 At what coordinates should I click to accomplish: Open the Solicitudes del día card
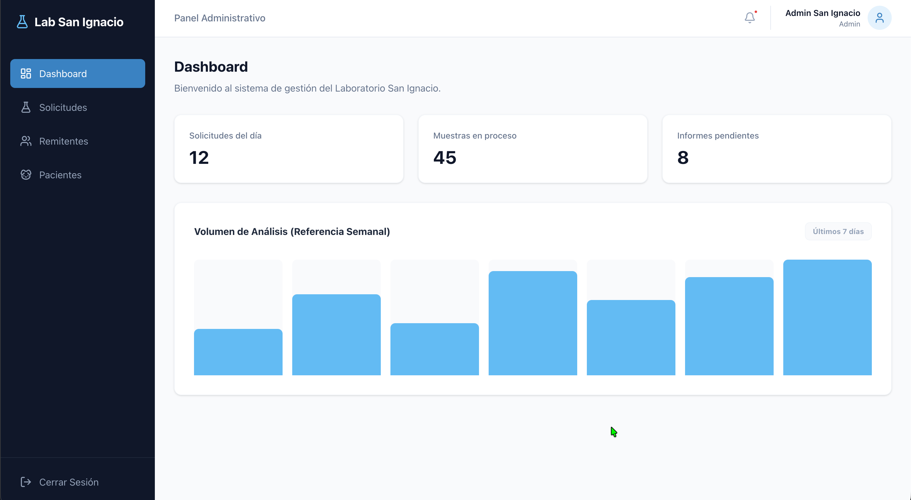click(x=289, y=149)
